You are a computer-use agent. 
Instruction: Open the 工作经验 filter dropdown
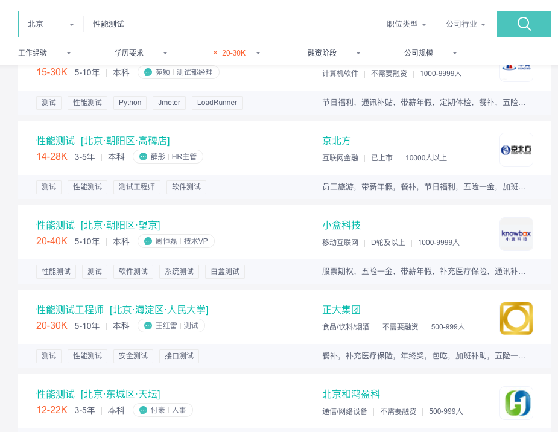pyautogui.click(x=45, y=53)
